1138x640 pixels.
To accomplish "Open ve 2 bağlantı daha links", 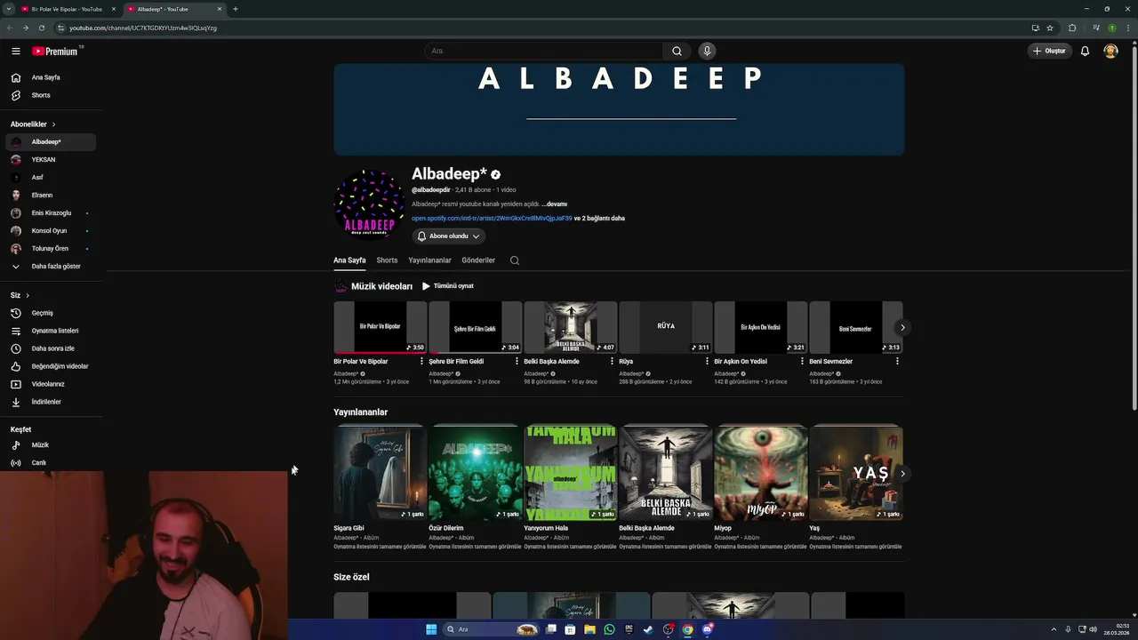I will coord(599,219).
